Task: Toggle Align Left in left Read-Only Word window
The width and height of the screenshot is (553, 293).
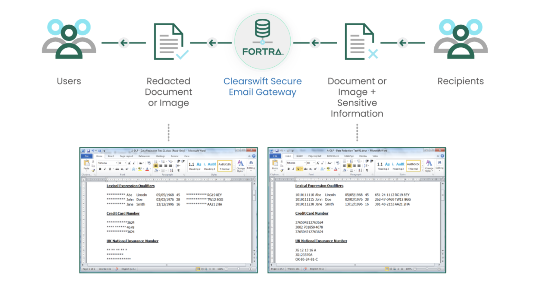Action: 156,166
